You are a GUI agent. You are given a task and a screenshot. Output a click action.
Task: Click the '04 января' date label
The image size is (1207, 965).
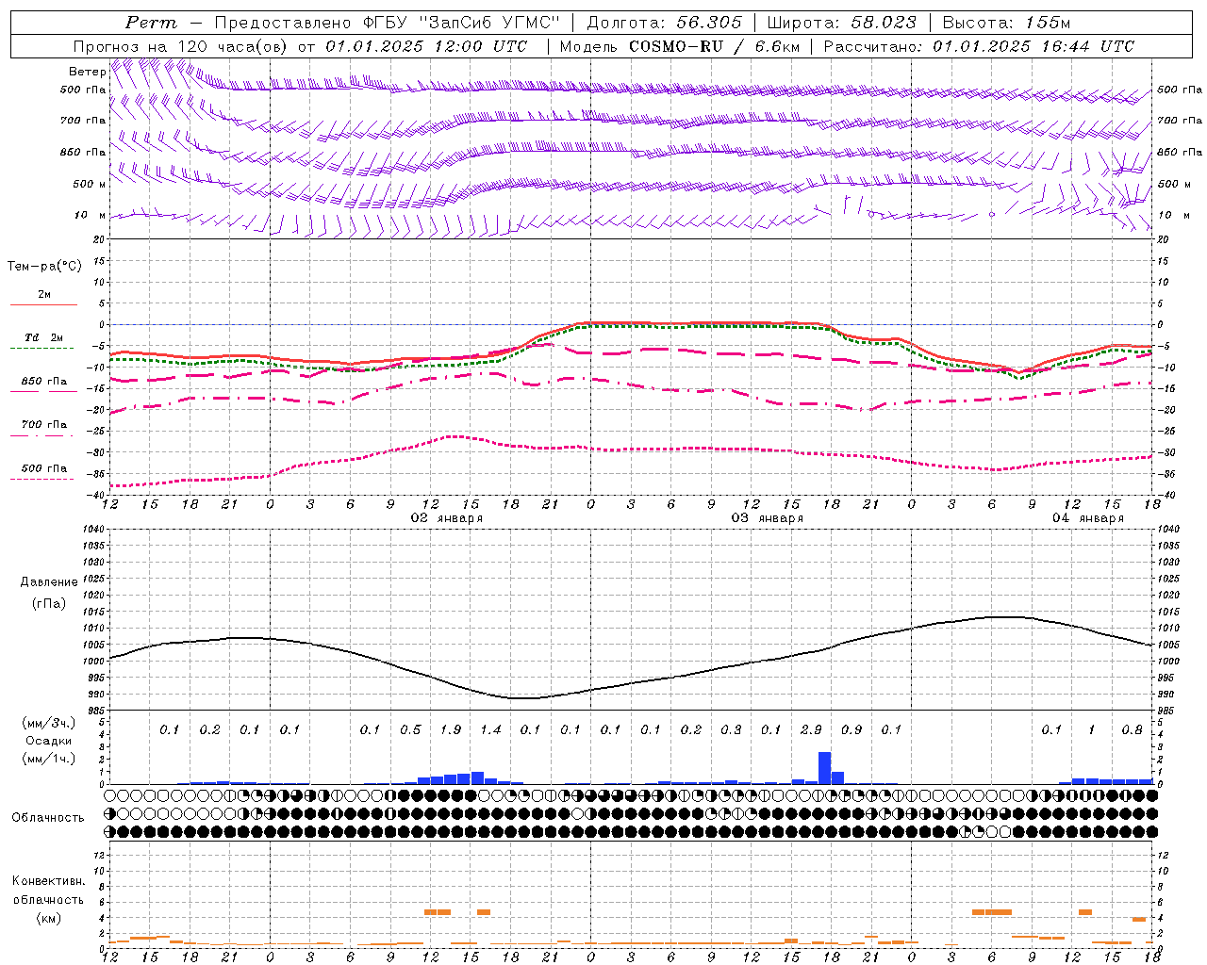1088,518
